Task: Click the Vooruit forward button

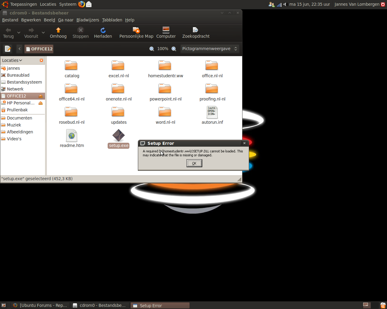Action: pyautogui.click(x=31, y=33)
